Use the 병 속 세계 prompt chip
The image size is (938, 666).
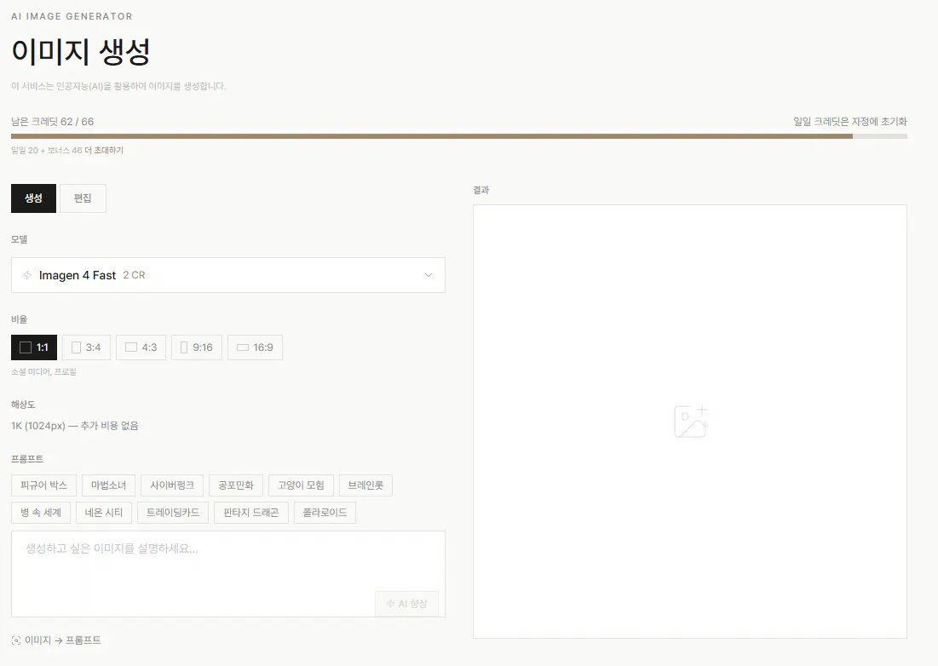(41, 513)
